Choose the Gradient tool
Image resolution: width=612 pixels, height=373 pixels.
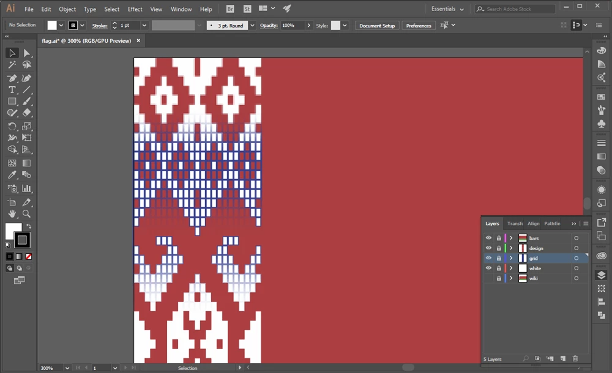[26, 163]
